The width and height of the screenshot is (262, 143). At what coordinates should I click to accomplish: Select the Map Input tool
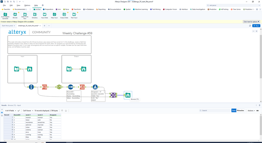pos(54,15)
